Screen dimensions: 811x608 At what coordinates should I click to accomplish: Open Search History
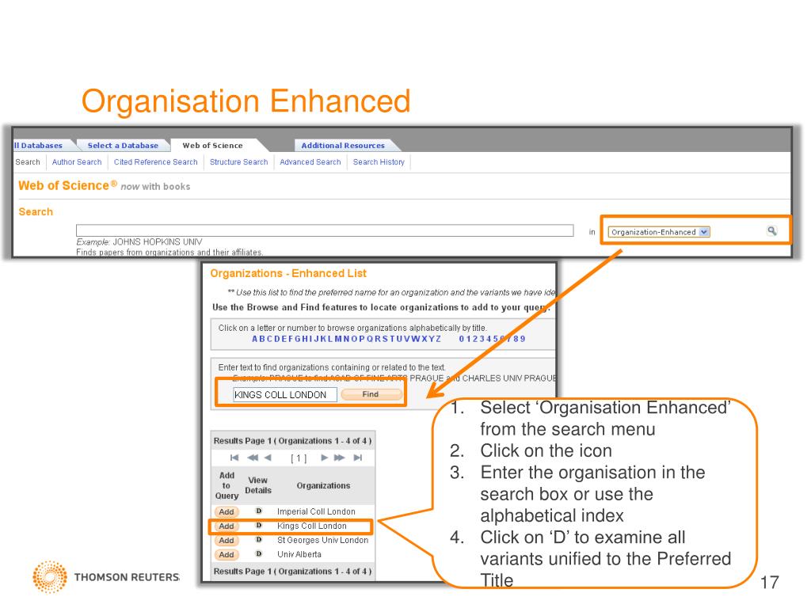pos(379,161)
